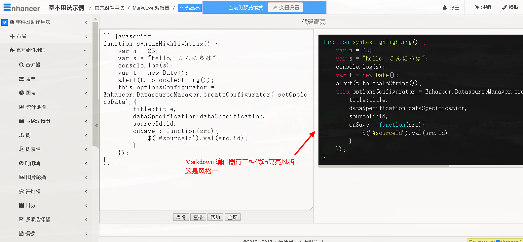The width and height of the screenshot is (523, 242).
Task: Expand the 树 submenu arrow
Action: click(x=86, y=135)
